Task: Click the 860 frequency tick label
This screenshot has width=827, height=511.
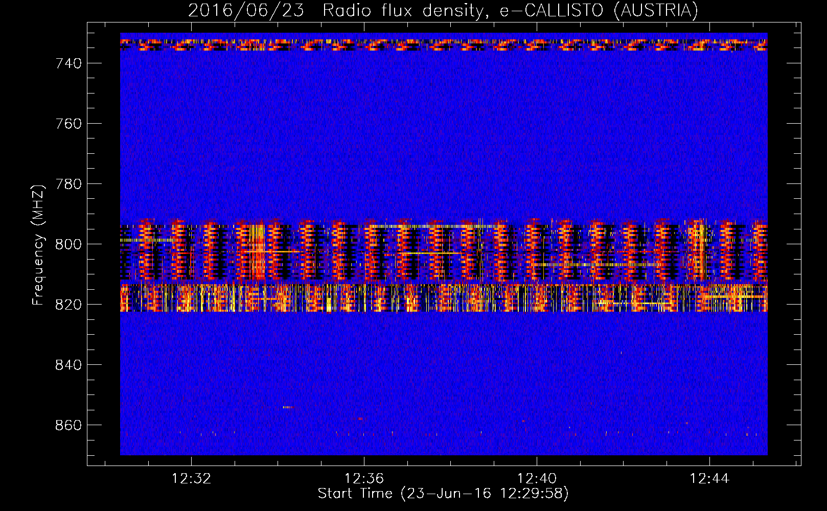Action: (68, 425)
